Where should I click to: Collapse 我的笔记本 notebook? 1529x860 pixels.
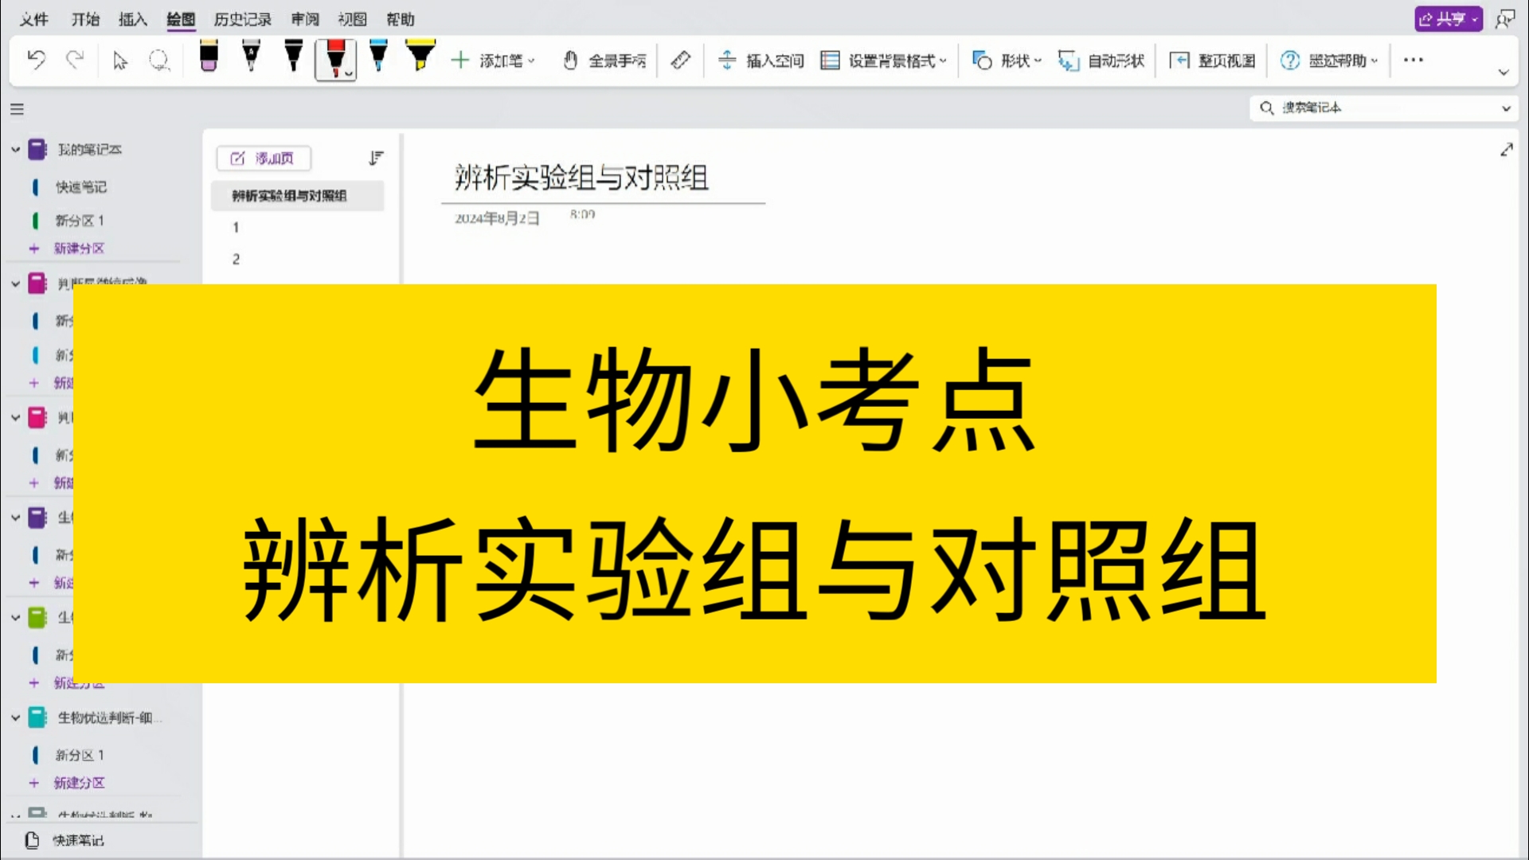15,149
